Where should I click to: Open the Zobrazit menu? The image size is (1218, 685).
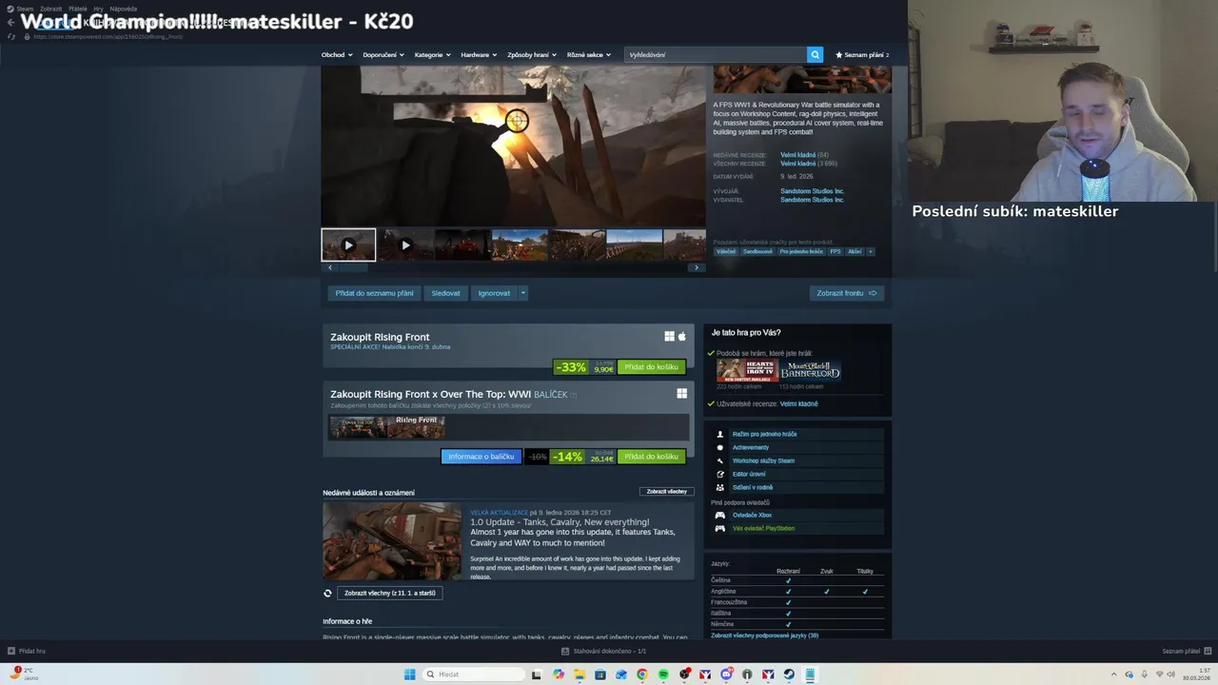50,9
